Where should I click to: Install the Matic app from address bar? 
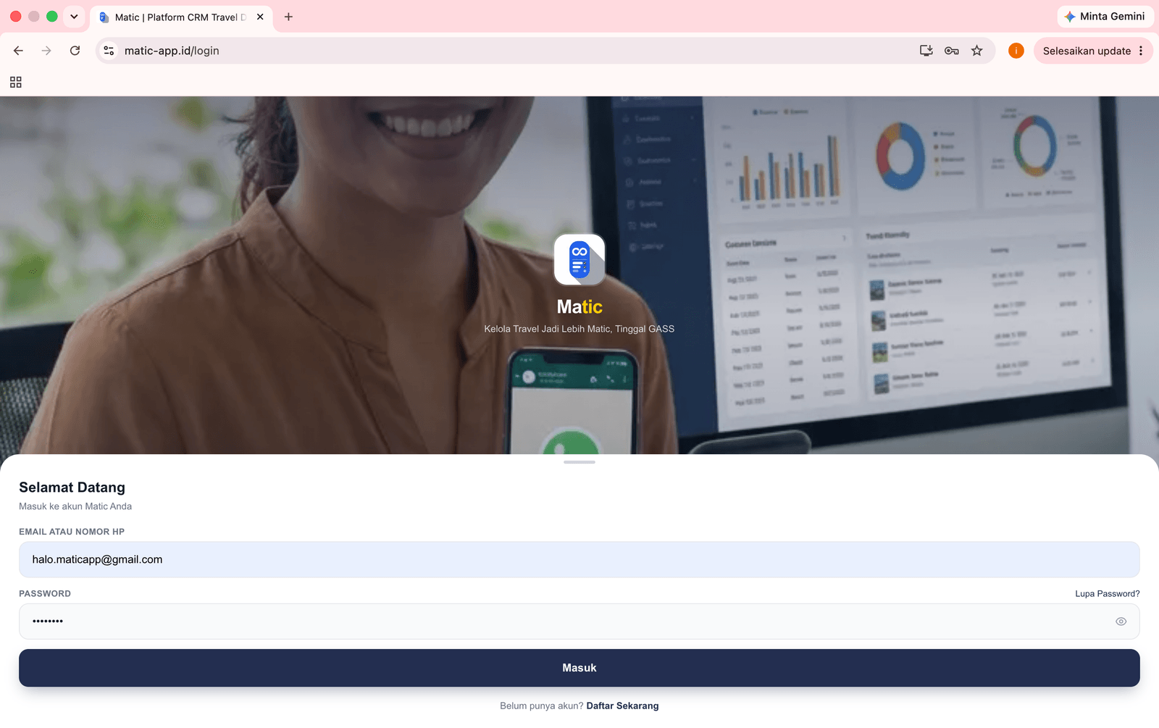[926, 51]
